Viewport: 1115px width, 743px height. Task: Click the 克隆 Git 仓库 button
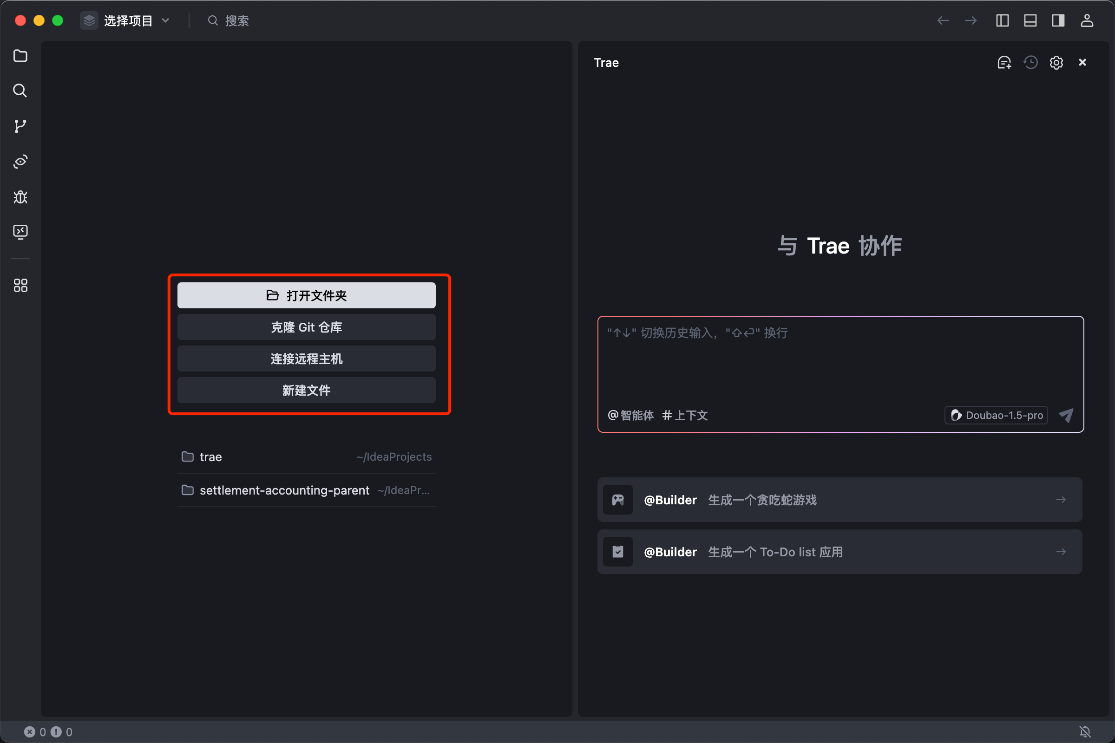click(x=306, y=327)
